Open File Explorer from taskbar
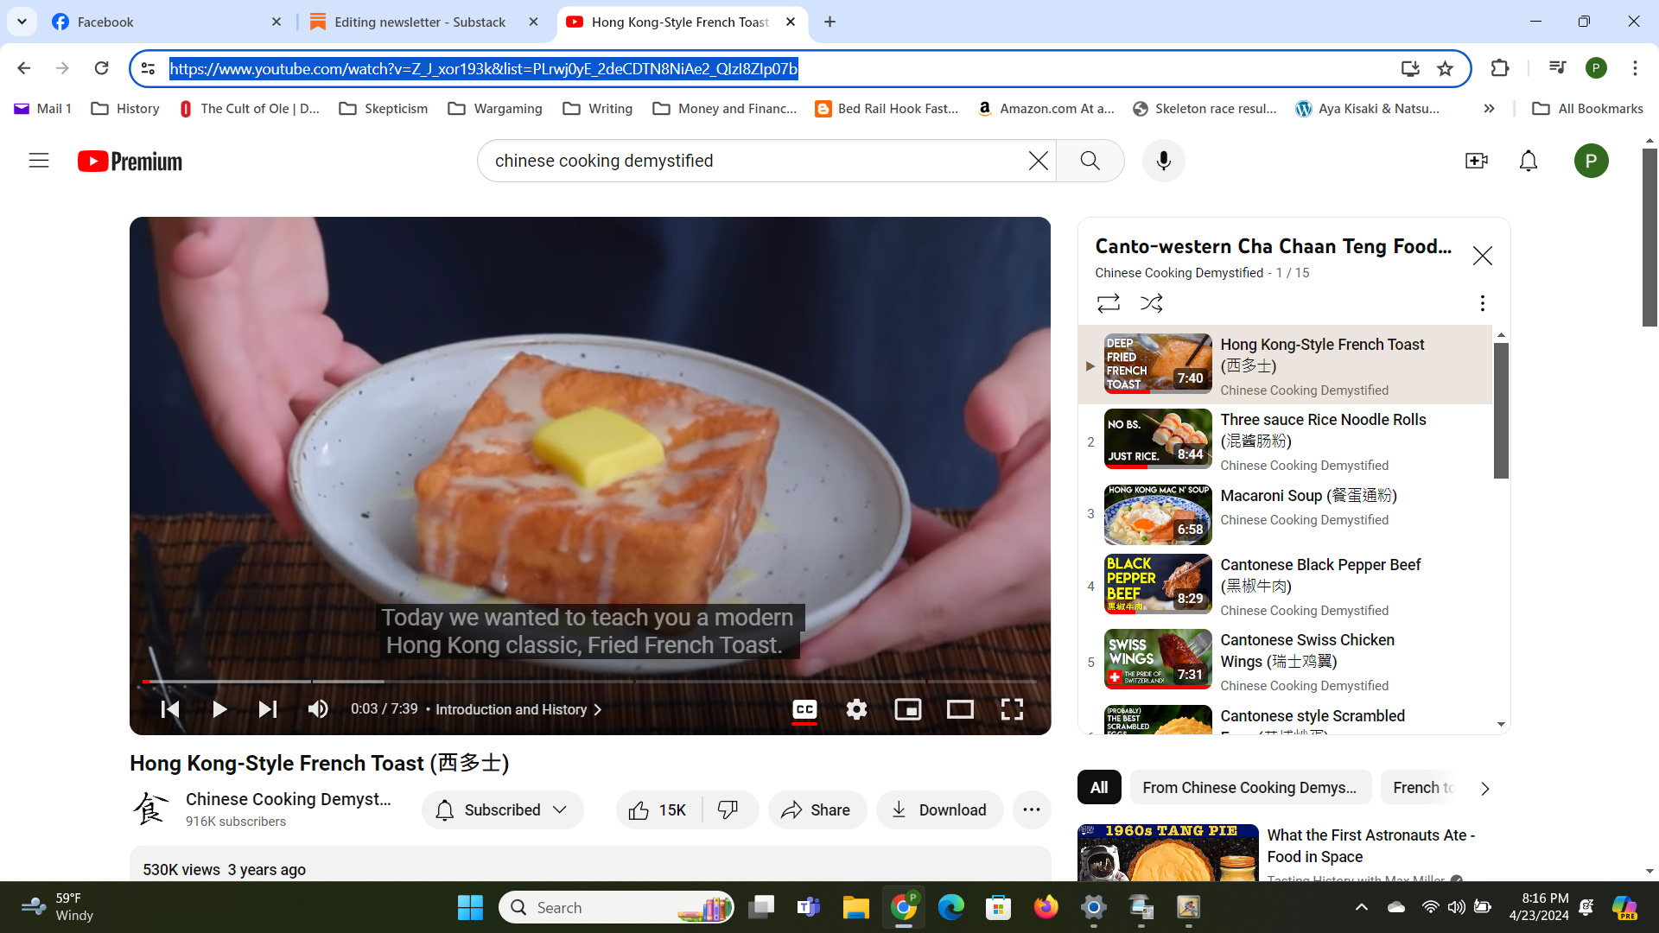 point(855,907)
